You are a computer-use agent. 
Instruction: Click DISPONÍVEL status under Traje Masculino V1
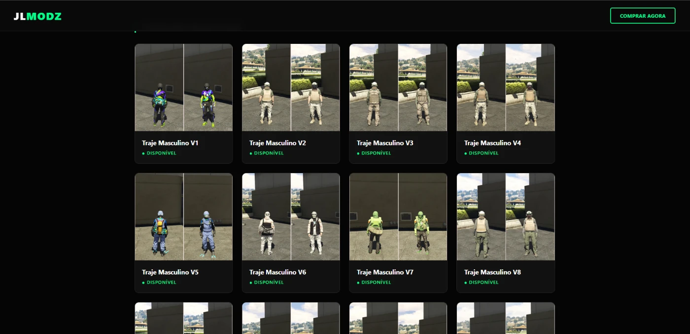coord(161,153)
